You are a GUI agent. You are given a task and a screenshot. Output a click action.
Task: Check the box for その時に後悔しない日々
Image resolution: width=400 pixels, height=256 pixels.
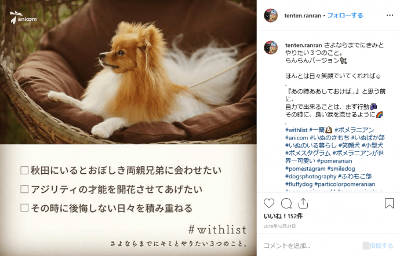pyautogui.click(x=24, y=208)
